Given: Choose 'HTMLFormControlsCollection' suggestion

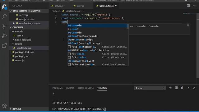Looking at the screenshot, I should point(97,50).
